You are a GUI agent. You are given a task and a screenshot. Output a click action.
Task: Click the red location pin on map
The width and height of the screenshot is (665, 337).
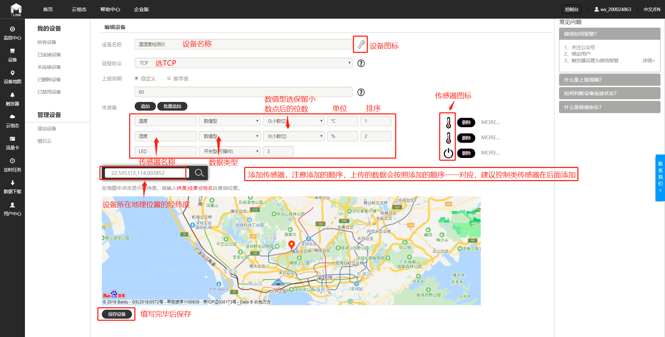pos(292,245)
